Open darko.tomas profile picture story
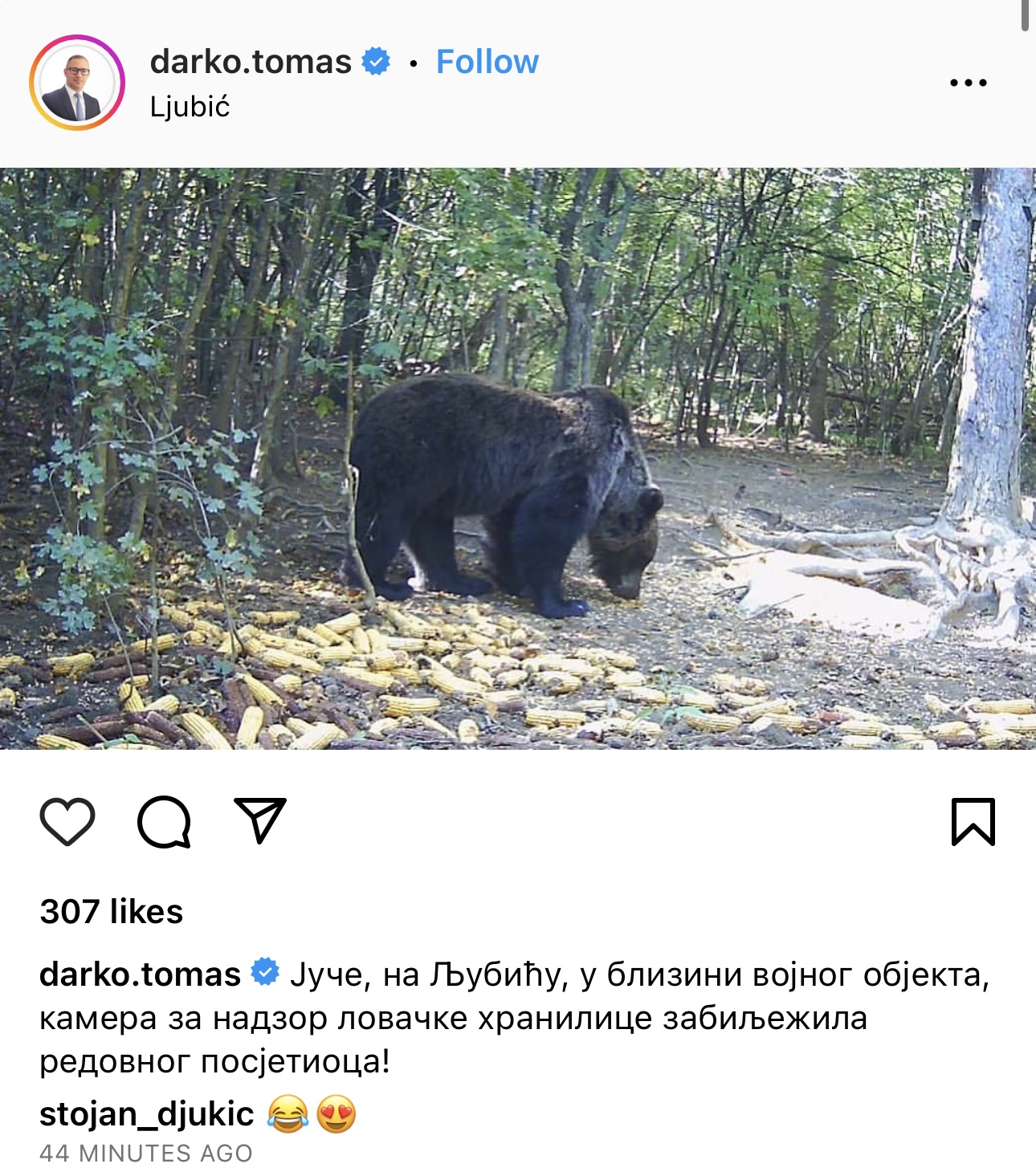 (x=77, y=83)
